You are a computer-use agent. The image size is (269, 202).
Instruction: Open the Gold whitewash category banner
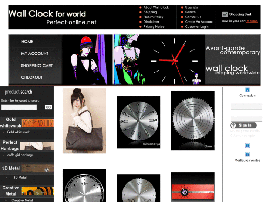(27, 123)
